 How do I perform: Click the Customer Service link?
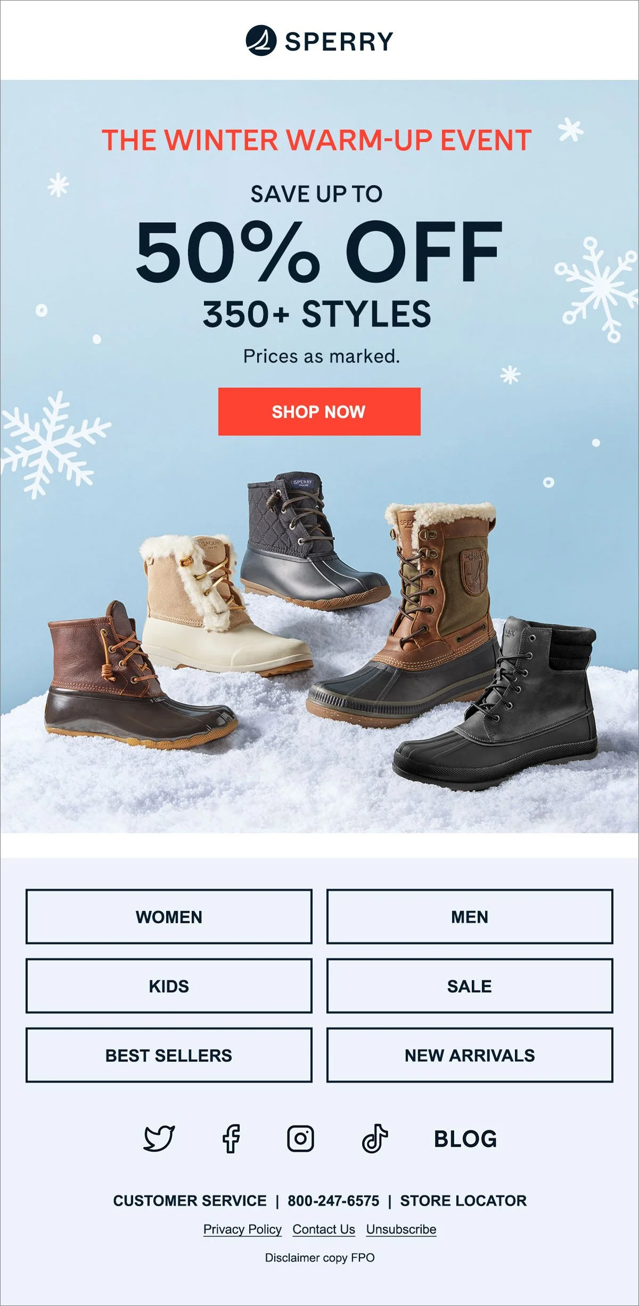point(190,1200)
